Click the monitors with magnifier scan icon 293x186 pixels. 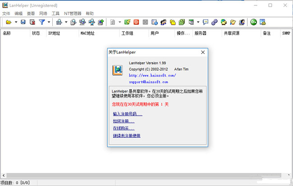point(82,22)
